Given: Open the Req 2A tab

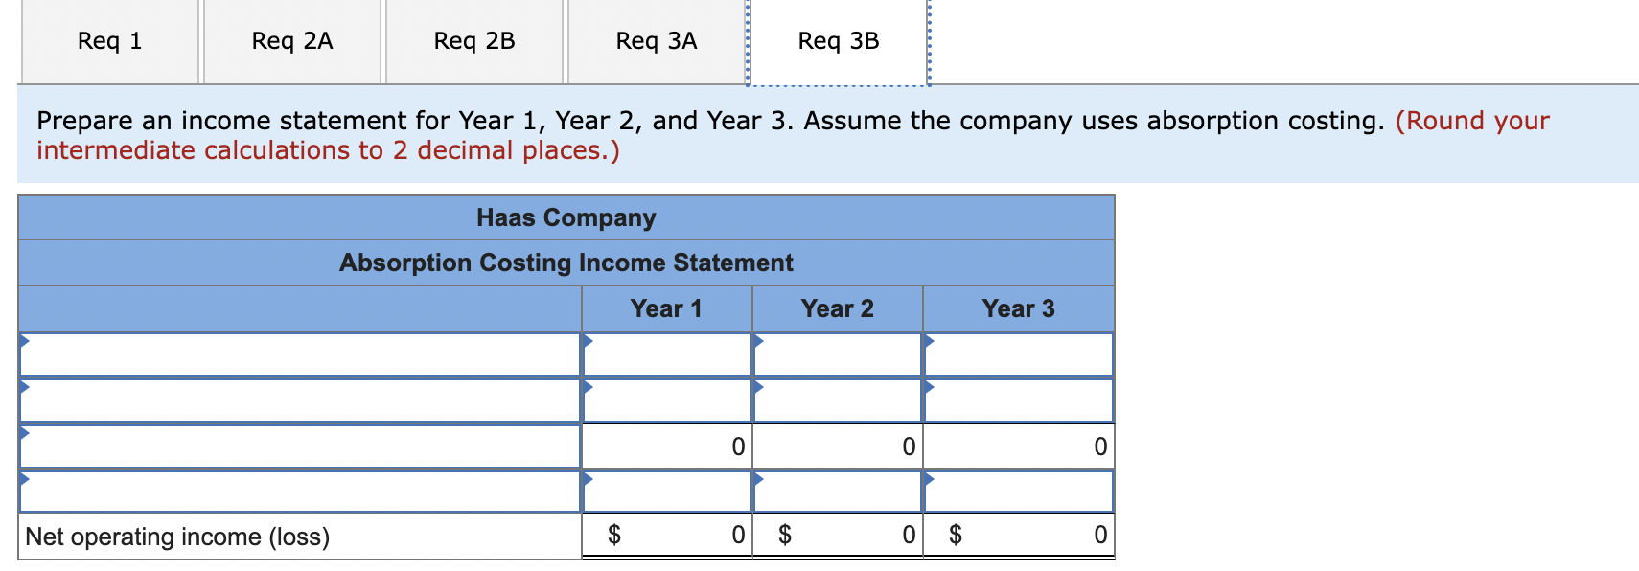Looking at the screenshot, I should click(x=291, y=40).
